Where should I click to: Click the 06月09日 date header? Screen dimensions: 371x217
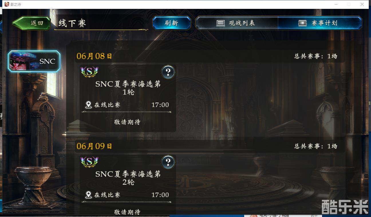[x=94, y=146]
